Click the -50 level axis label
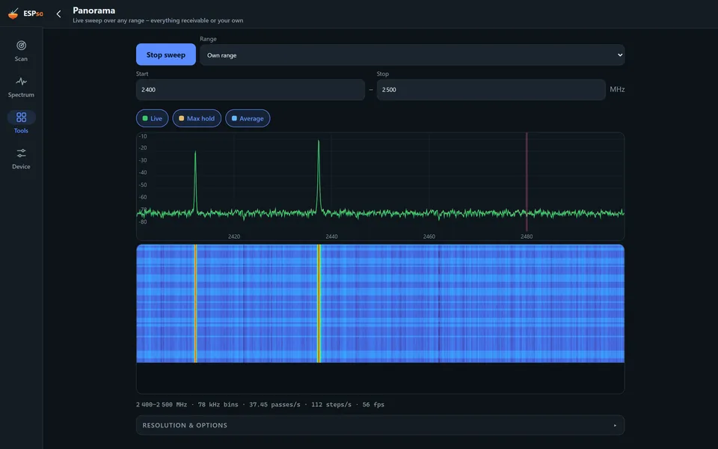Viewport: 718px width, 449px height. 143,185
